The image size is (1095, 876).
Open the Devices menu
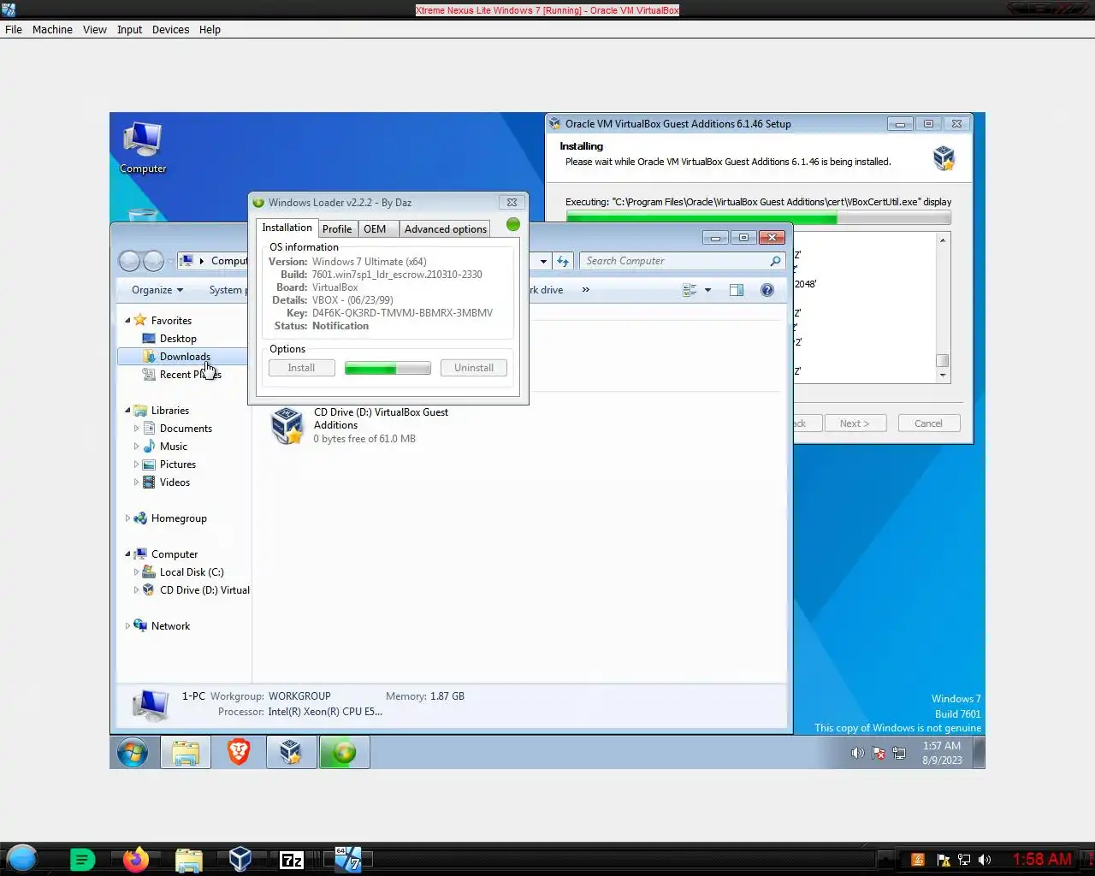(170, 29)
